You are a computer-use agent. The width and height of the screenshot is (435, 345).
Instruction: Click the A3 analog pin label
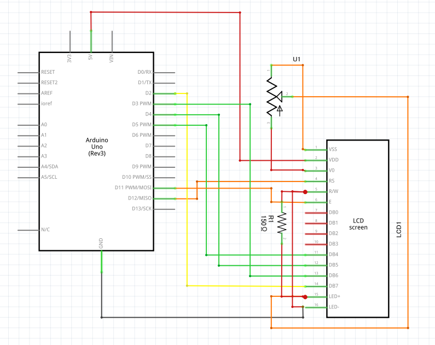[x=44, y=156]
